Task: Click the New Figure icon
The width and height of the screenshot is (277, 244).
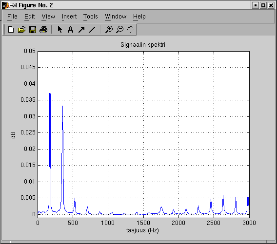Action: coord(11,29)
